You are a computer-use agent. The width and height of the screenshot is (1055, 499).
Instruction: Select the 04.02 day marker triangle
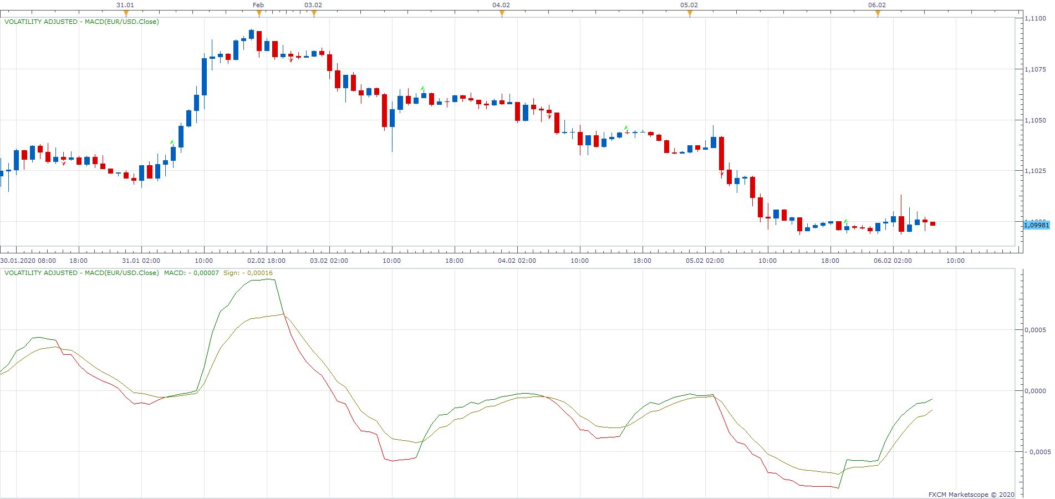click(502, 13)
